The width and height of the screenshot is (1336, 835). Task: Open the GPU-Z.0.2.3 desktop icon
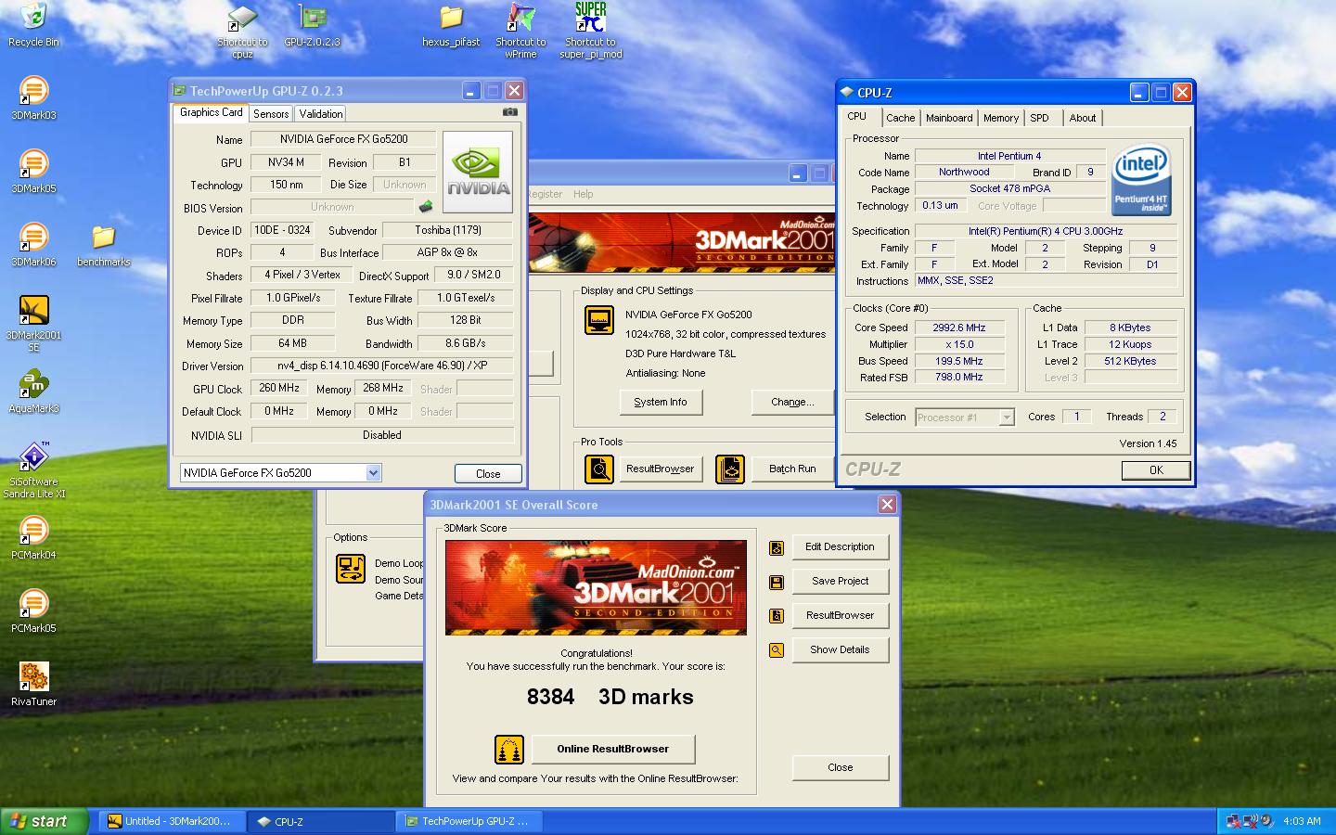312,25
